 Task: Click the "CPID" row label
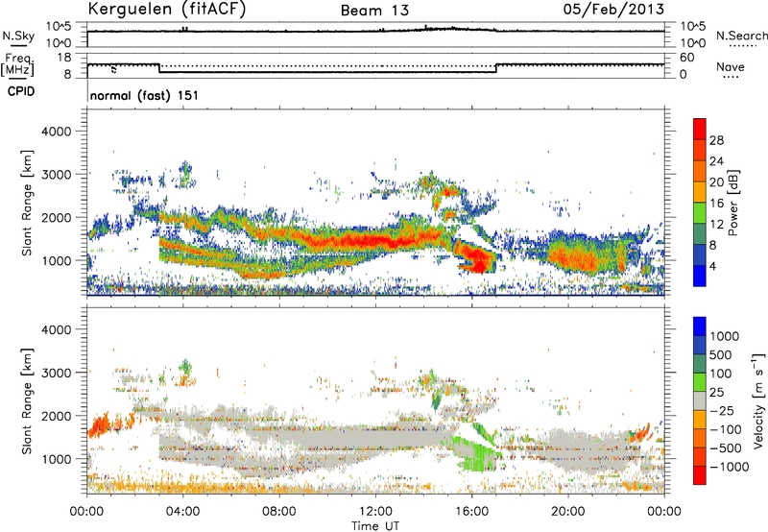pyautogui.click(x=21, y=91)
